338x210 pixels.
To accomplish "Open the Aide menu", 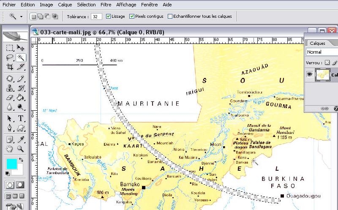I will [x=167, y=5].
